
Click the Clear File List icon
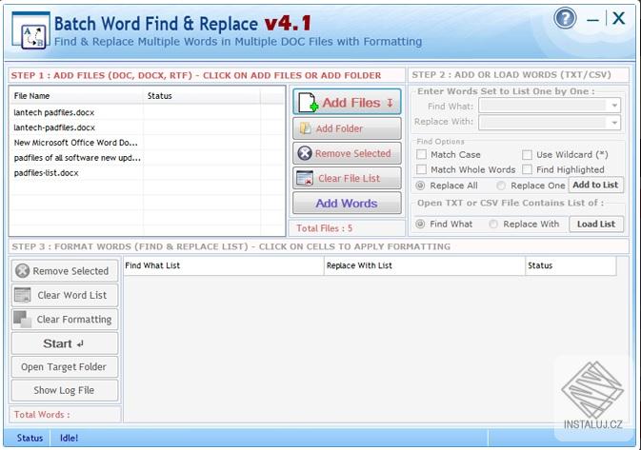(x=305, y=178)
